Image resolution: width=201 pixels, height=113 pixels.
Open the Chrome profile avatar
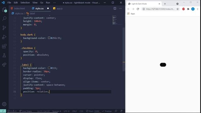(193, 9)
